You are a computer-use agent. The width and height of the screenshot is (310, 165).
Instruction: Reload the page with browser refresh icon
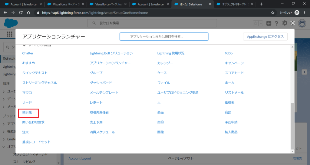[x=21, y=13]
